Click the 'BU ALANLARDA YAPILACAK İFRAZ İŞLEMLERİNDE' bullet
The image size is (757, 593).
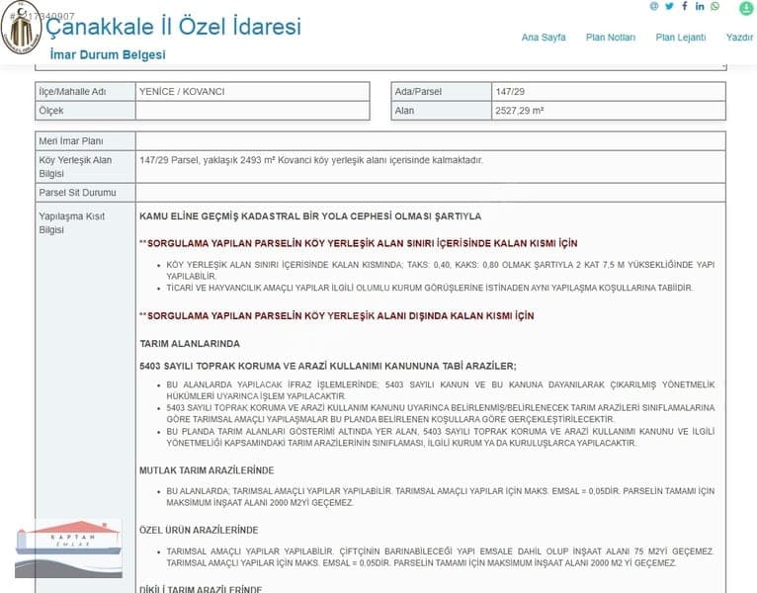441,390
